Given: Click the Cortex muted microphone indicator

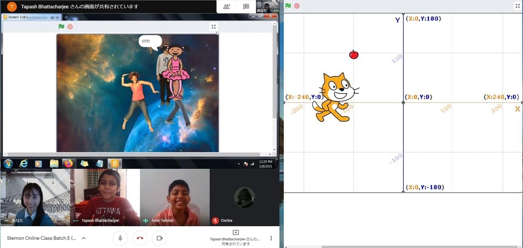Looking at the screenshot, I should point(215,221).
